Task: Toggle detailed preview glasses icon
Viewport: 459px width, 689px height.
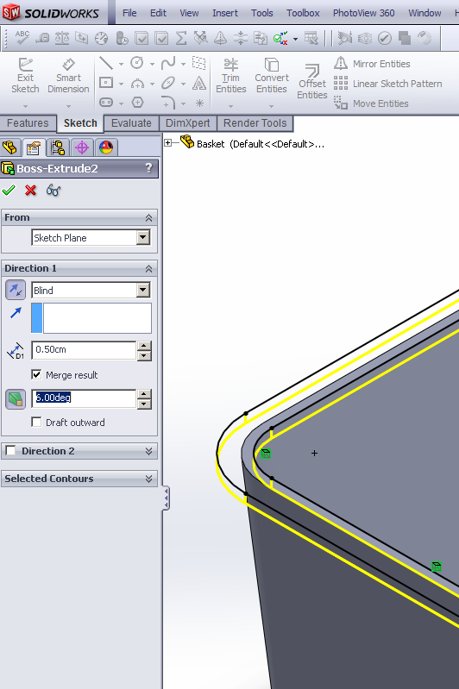Action: tap(53, 191)
